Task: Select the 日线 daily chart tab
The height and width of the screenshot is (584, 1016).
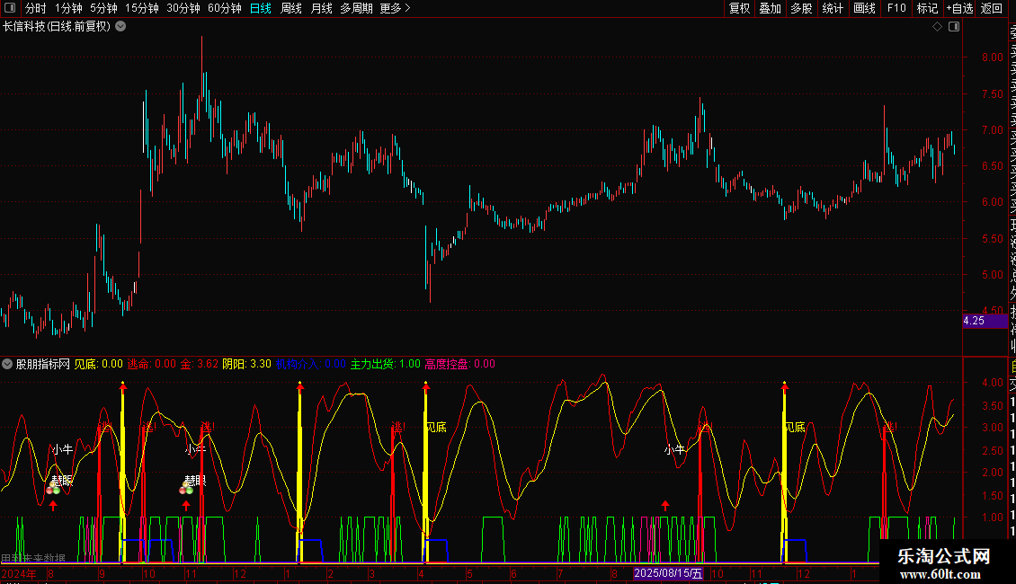Action: [261, 8]
